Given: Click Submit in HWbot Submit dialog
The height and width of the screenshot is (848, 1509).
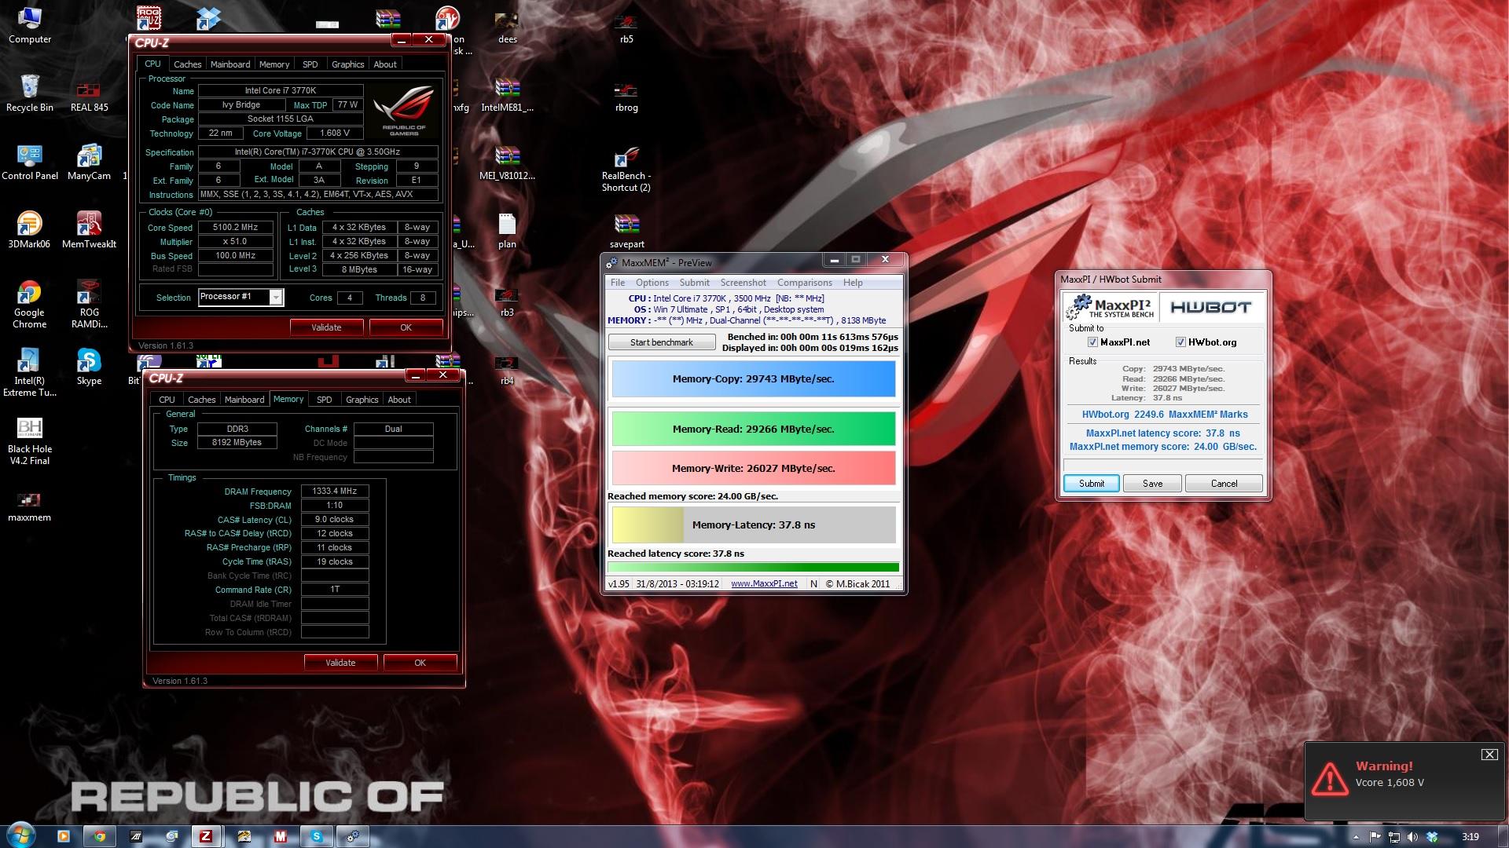Looking at the screenshot, I should coord(1091,484).
